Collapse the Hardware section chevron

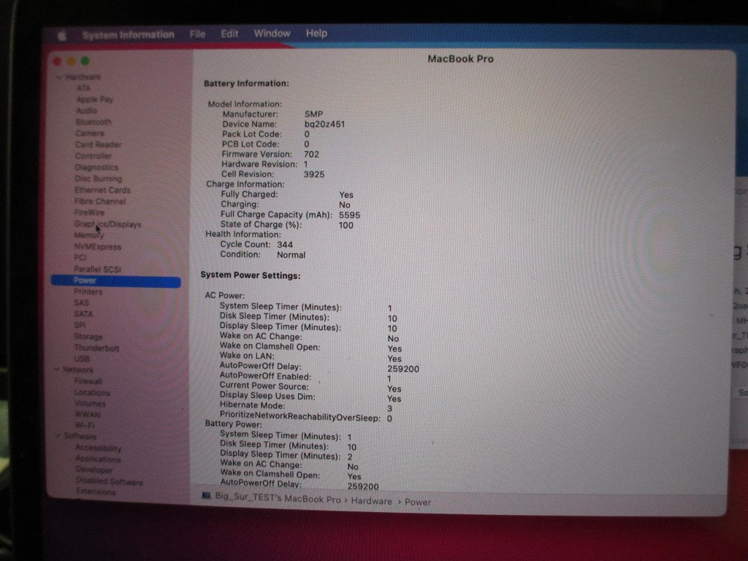[58, 77]
